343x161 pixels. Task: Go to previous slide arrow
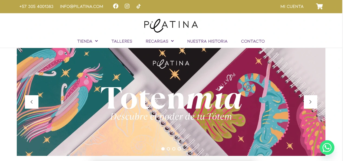[32, 102]
